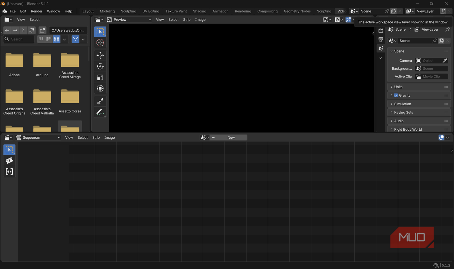454x269 pixels.
Task: Activate the 2D Cursor tool in the preview
Action: tap(100, 43)
